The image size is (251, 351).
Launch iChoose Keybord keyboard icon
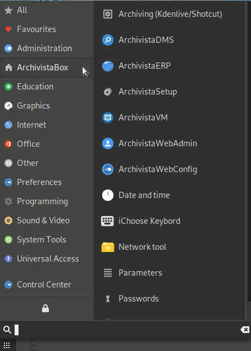click(107, 221)
